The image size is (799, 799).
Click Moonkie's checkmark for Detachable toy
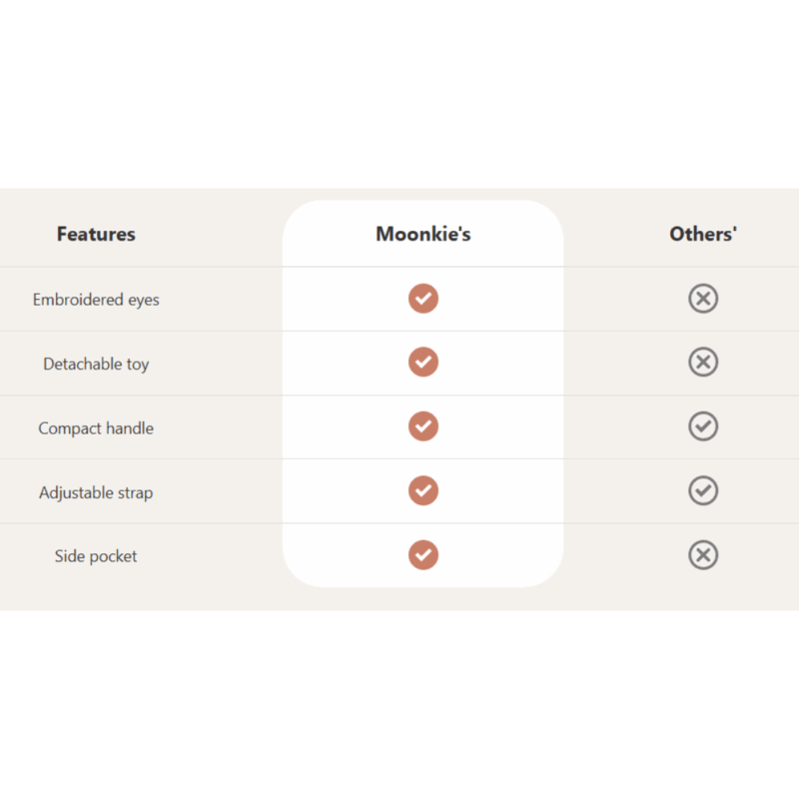click(x=423, y=363)
